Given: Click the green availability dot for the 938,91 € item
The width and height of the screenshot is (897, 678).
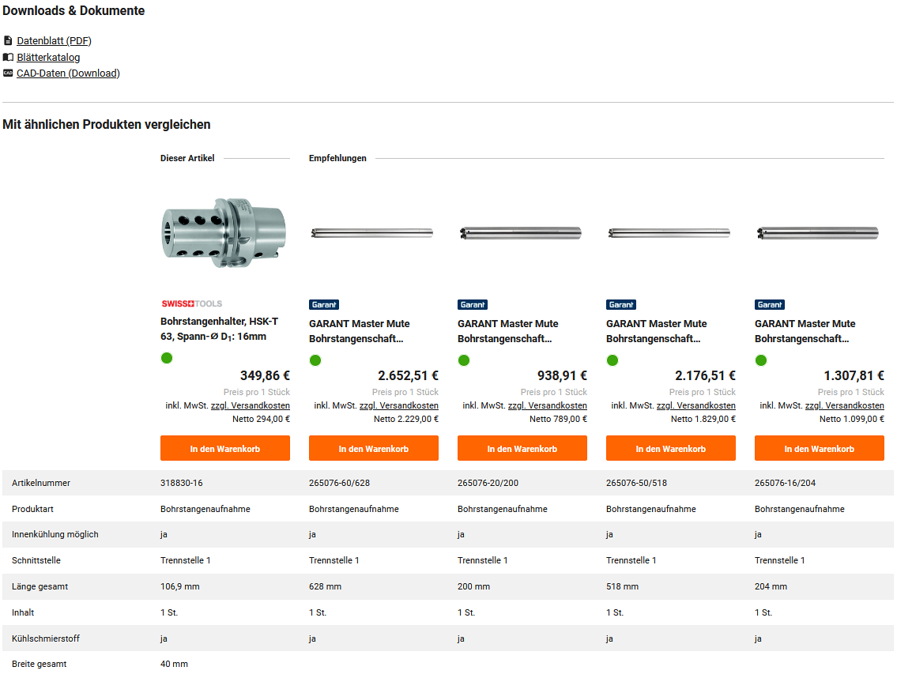Looking at the screenshot, I should 464,360.
